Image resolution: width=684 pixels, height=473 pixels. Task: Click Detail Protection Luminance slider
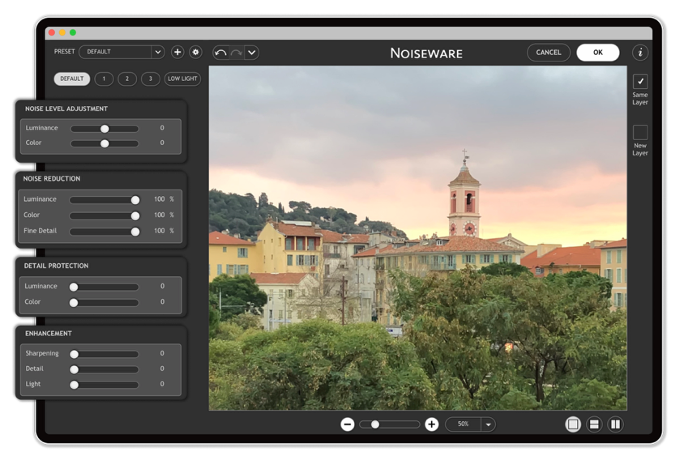(x=105, y=287)
